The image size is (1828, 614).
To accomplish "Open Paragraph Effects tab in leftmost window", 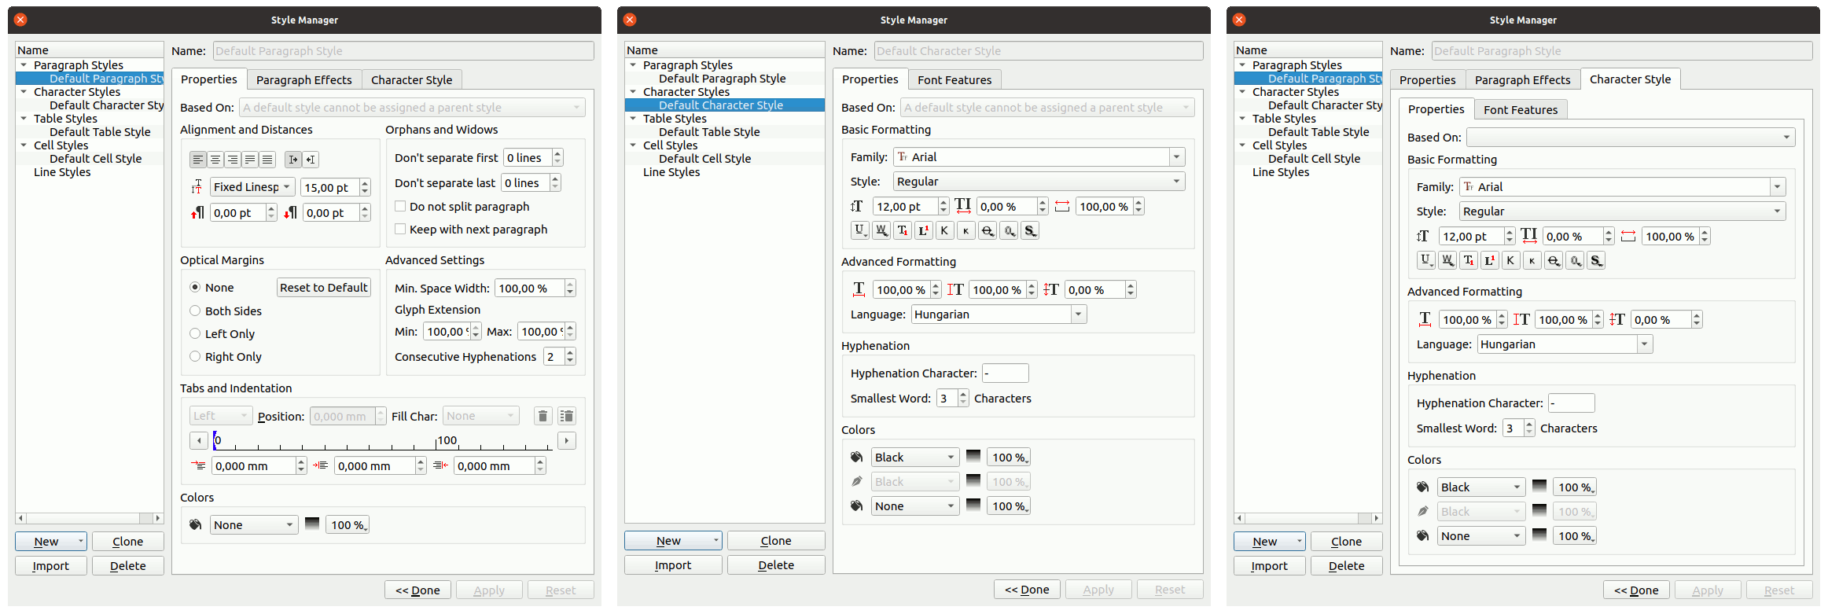I will point(303,80).
